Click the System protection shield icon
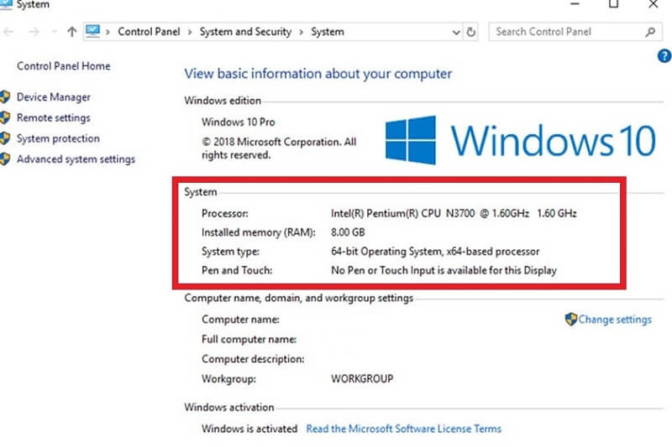The height and width of the screenshot is (447, 672). (x=4, y=139)
